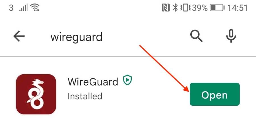Screen dimensions: 256x127
Task: Select the WireGuard app title
Action: pyautogui.click(x=93, y=82)
